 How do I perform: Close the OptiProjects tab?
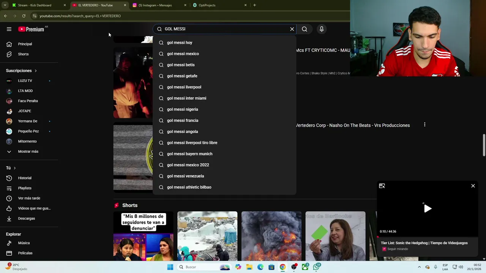tap(245, 5)
